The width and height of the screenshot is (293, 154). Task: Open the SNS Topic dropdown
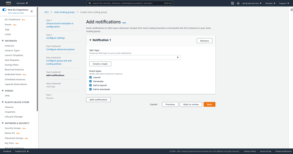point(135,57)
